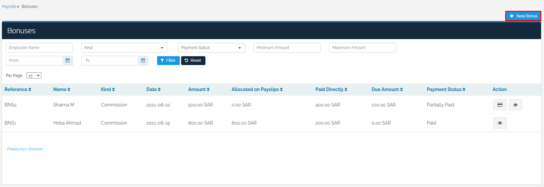Click the New Bonus button
544x187 pixels.
(x=523, y=16)
